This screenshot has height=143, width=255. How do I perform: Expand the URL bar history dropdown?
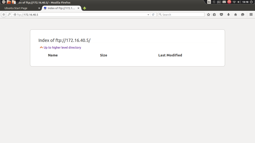pyautogui.click(x=148, y=15)
